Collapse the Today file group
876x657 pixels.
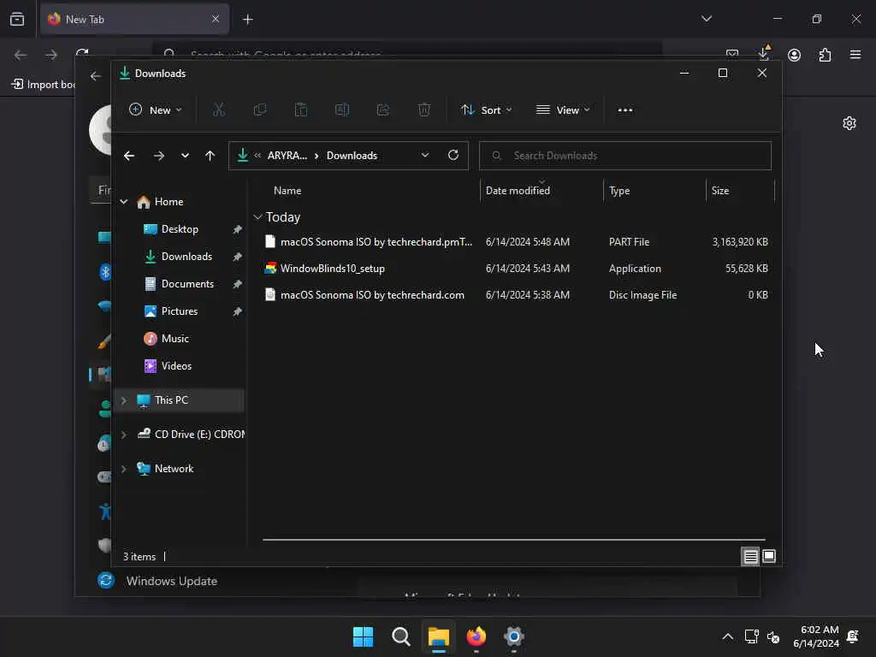[257, 216]
